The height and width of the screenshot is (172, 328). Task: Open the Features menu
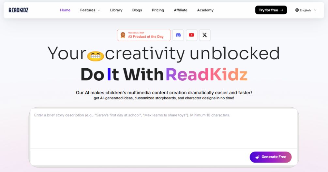(88, 10)
